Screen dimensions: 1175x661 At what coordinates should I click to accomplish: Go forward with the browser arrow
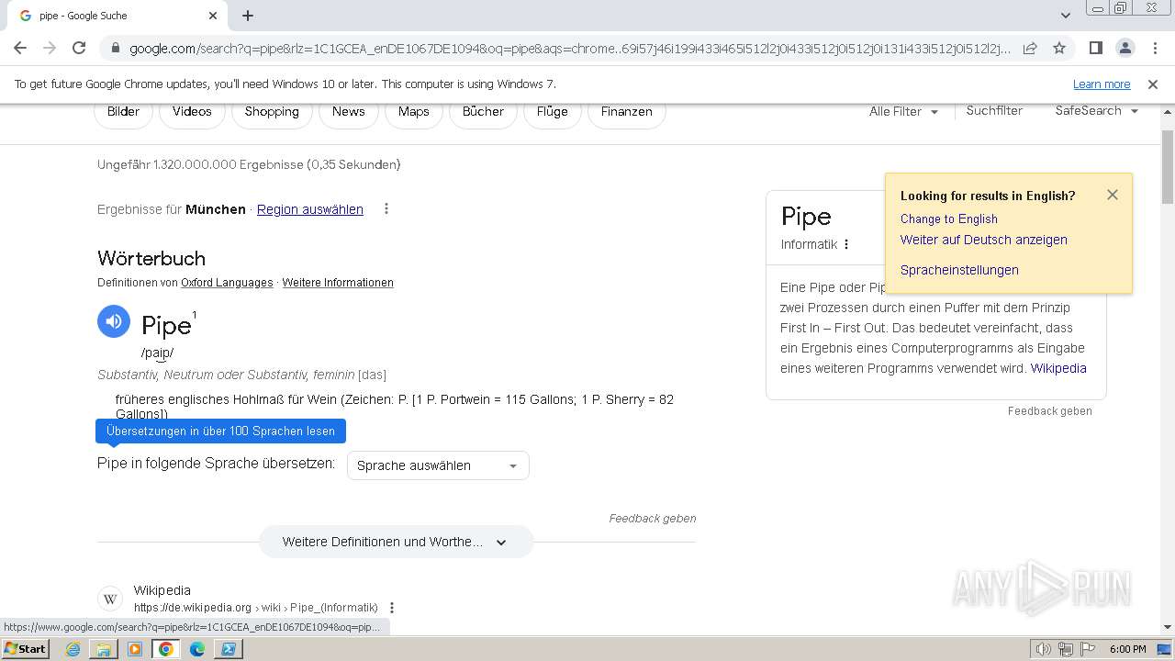[x=50, y=48]
